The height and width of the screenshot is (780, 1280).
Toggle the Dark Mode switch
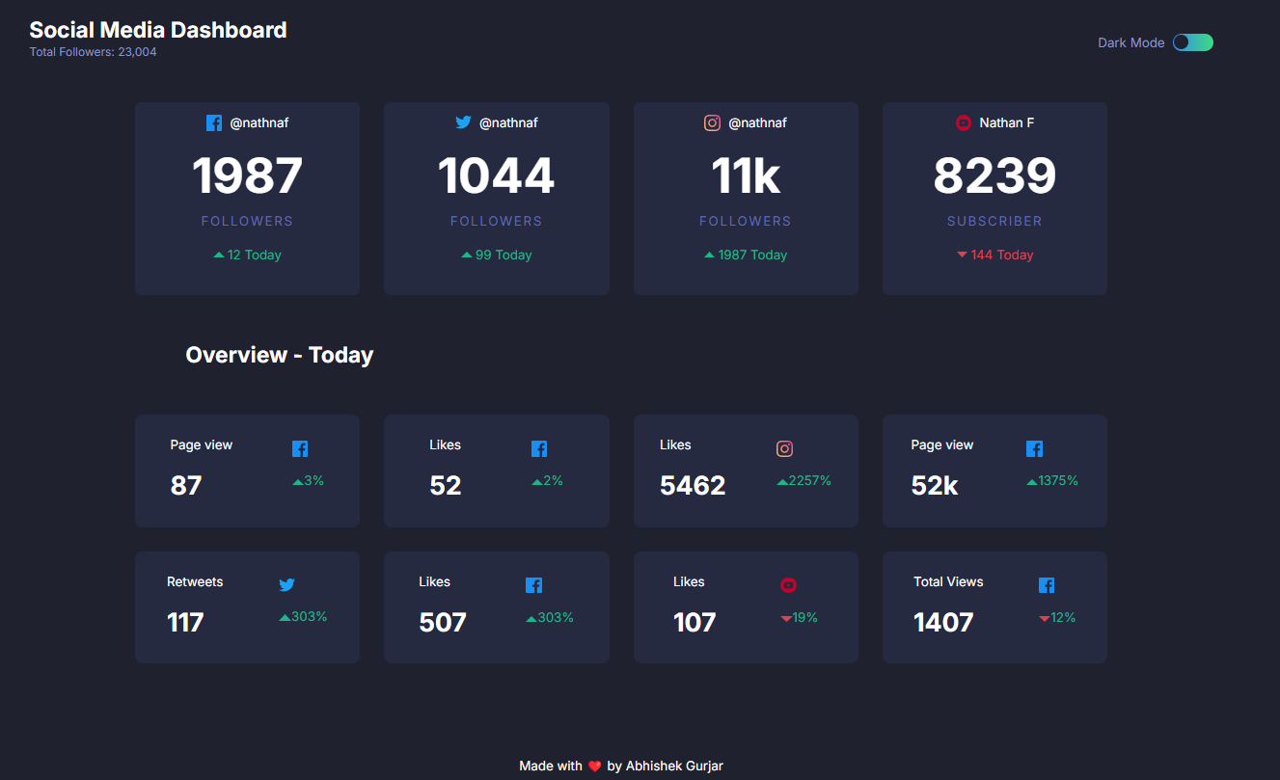click(x=1193, y=42)
